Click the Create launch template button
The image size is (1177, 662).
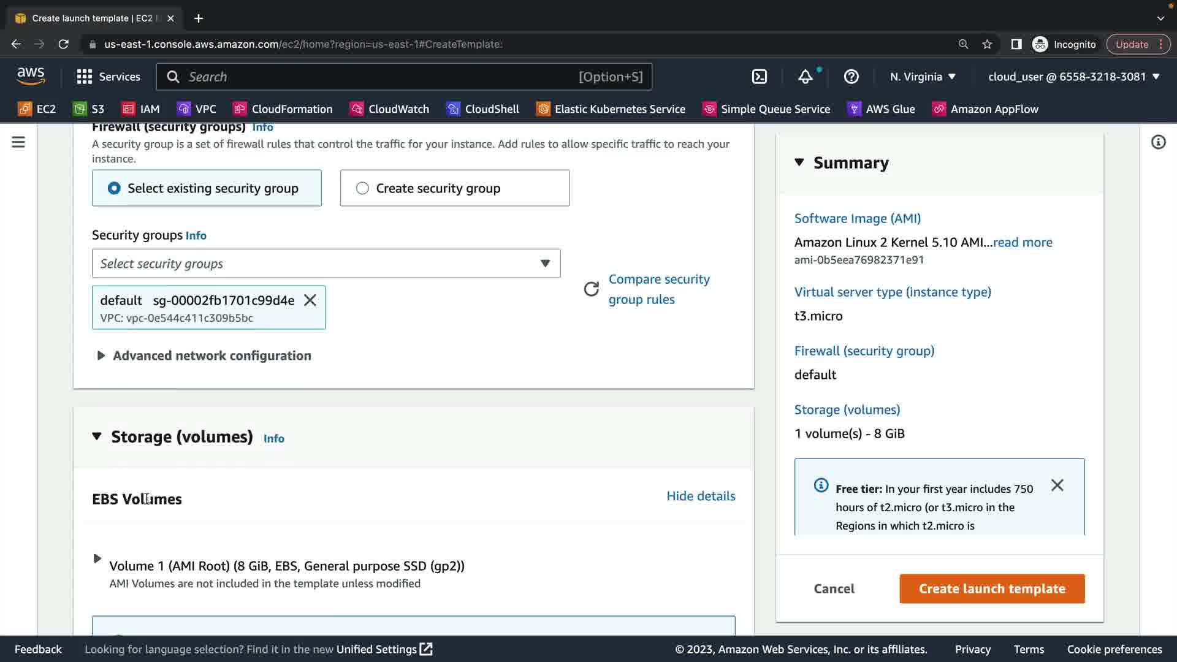click(x=991, y=588)
